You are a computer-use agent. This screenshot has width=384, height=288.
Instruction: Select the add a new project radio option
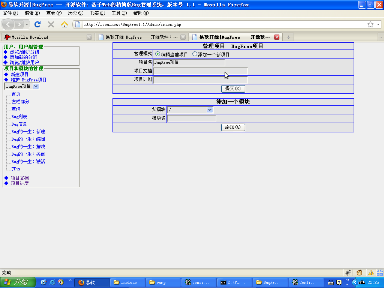pyautogui.click(x=195, y=54)
